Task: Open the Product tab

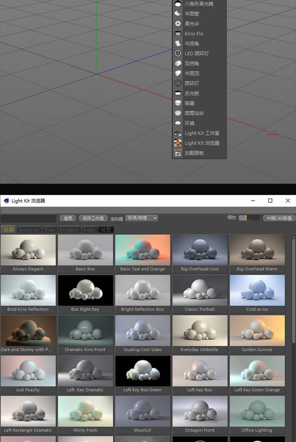Action: (69, 230)
